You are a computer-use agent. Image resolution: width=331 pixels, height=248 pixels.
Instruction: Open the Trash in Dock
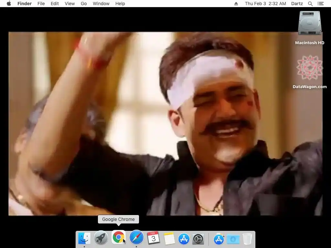(247, 239)
